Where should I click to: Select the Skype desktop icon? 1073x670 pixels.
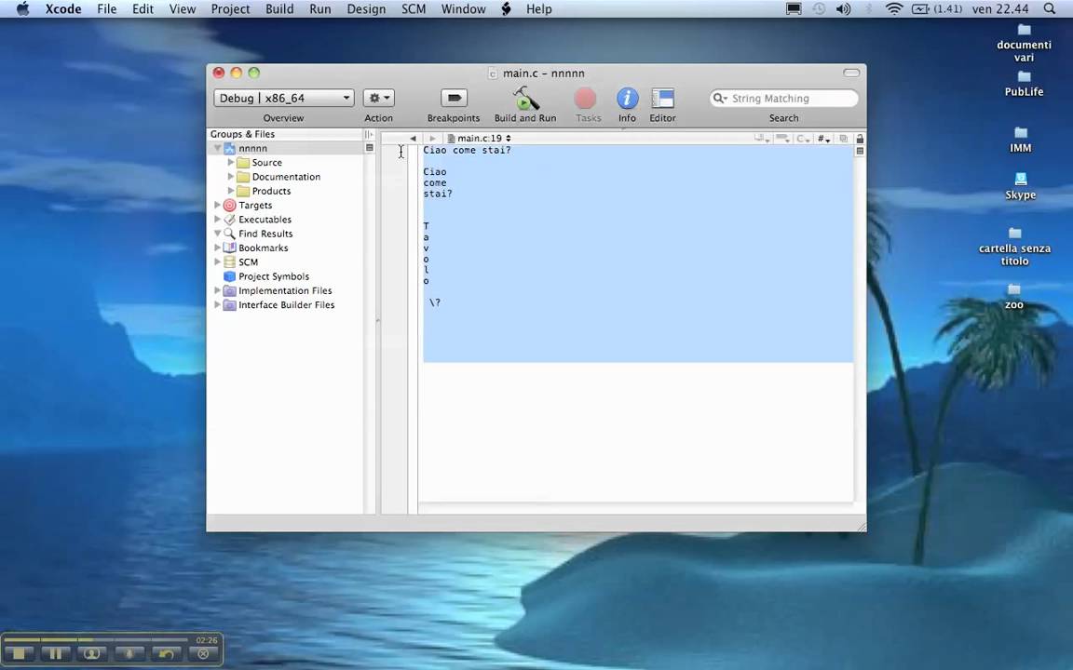(x=1020, y=186)
